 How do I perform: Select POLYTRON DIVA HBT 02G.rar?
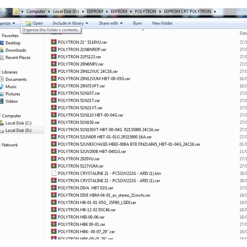pos(85,188)
